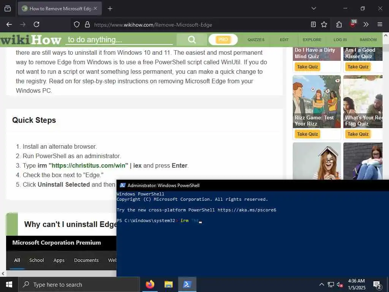
Task: Open File Explorer from the taskbar
Action: 168,284
